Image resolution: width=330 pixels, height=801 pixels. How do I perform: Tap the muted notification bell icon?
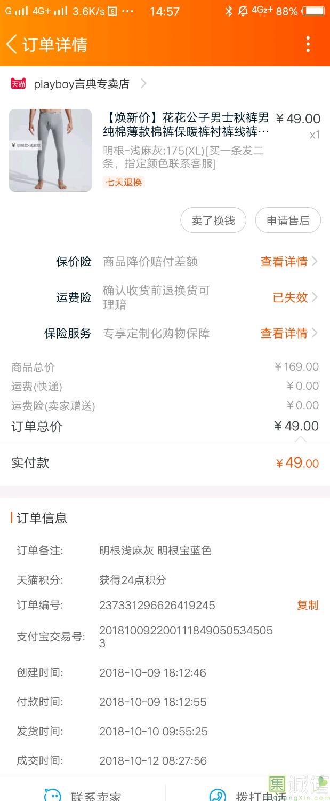[x=243, y=11]
